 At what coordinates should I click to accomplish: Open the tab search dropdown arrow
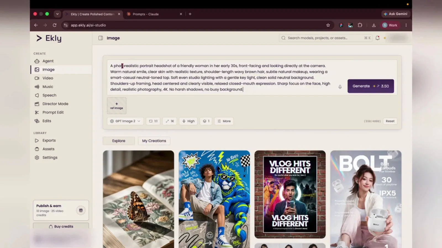coord(57,14)
